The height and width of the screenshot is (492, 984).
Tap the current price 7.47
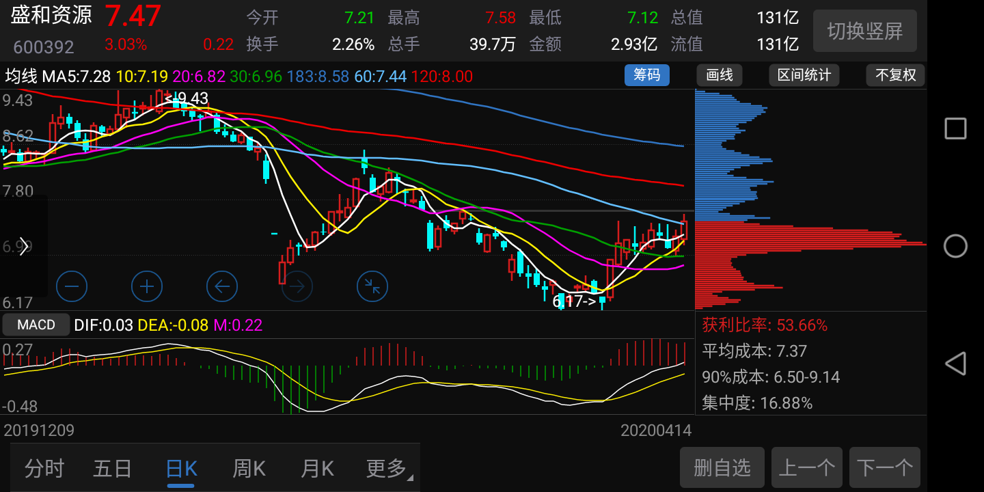[x=133, y=16]
